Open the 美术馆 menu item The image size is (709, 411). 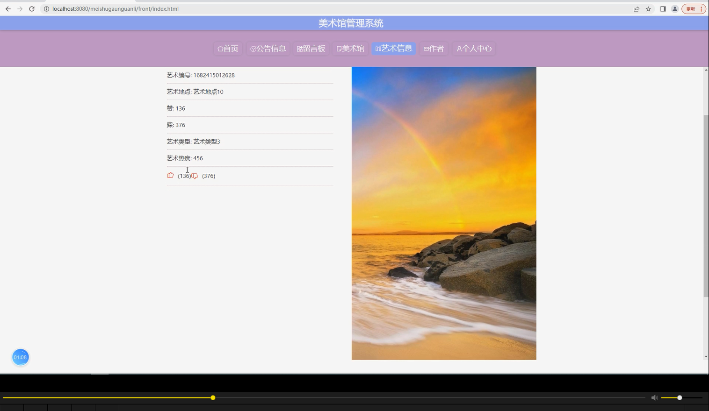(350, 49)
